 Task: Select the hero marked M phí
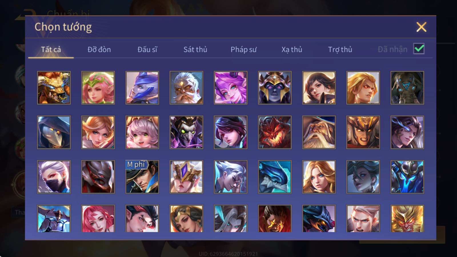point(142,177)
